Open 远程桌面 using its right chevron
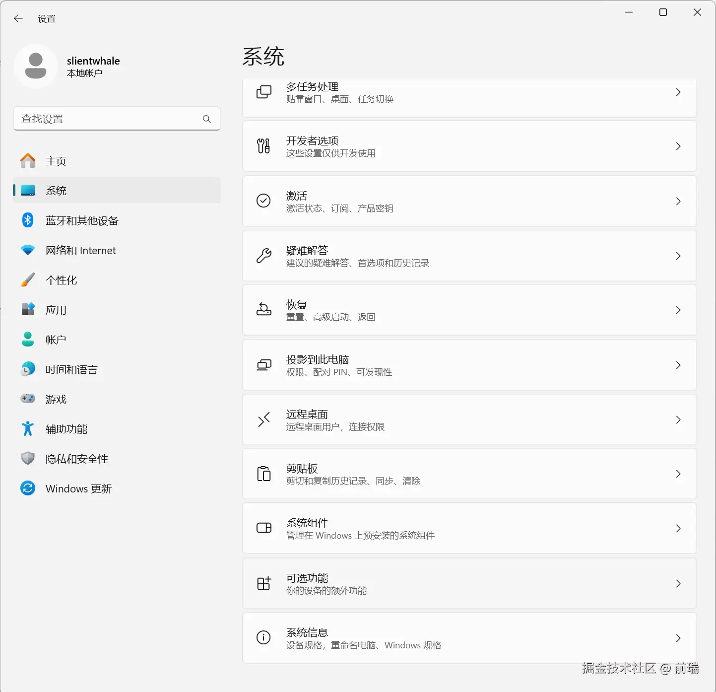716x692 pixels. [x=678, y=419]
